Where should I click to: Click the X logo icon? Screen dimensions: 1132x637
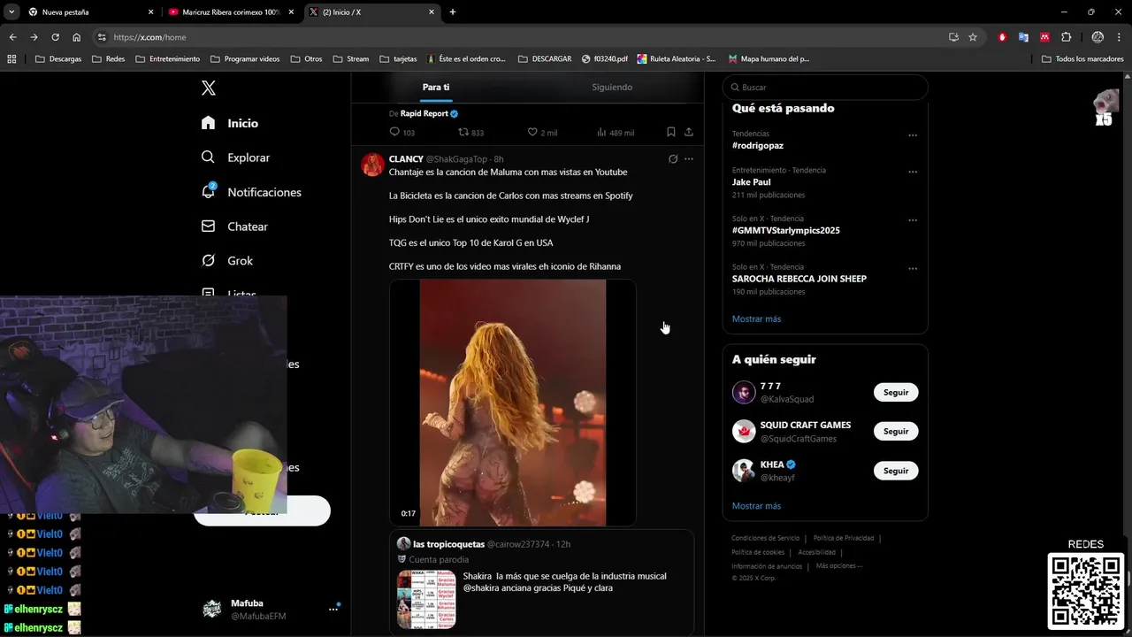pos(209,88)
